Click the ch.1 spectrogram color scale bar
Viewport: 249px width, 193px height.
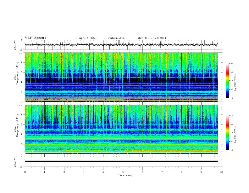coord(227,81)
